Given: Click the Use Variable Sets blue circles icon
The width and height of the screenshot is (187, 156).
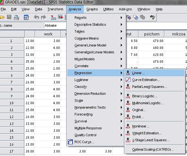Looking at the screenshot, I should tap(136, 17).
